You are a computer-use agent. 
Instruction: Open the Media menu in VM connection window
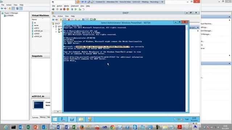66,6
